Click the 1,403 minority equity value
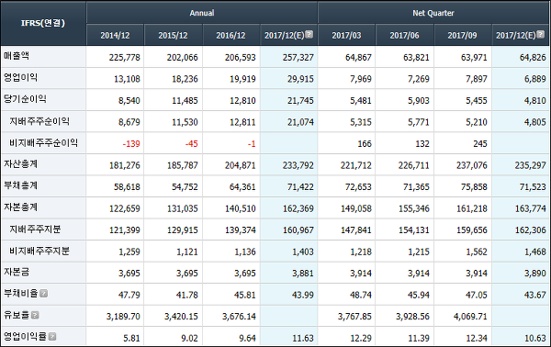This screenshot has width=551, height=347. click(x=303, y=252)
